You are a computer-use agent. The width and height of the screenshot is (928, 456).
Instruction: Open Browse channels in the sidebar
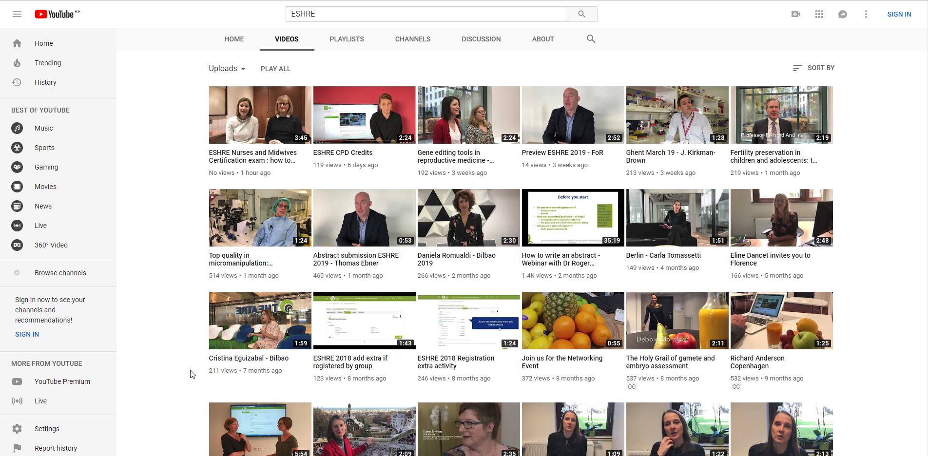(60, 273)
